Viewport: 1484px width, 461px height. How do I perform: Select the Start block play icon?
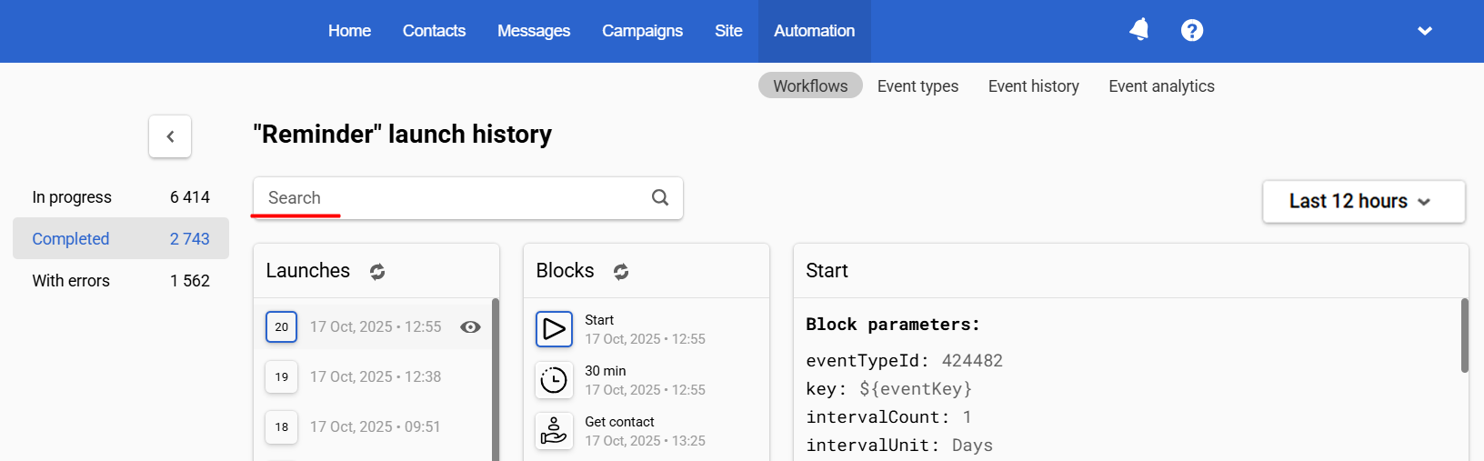pos(555,329)
